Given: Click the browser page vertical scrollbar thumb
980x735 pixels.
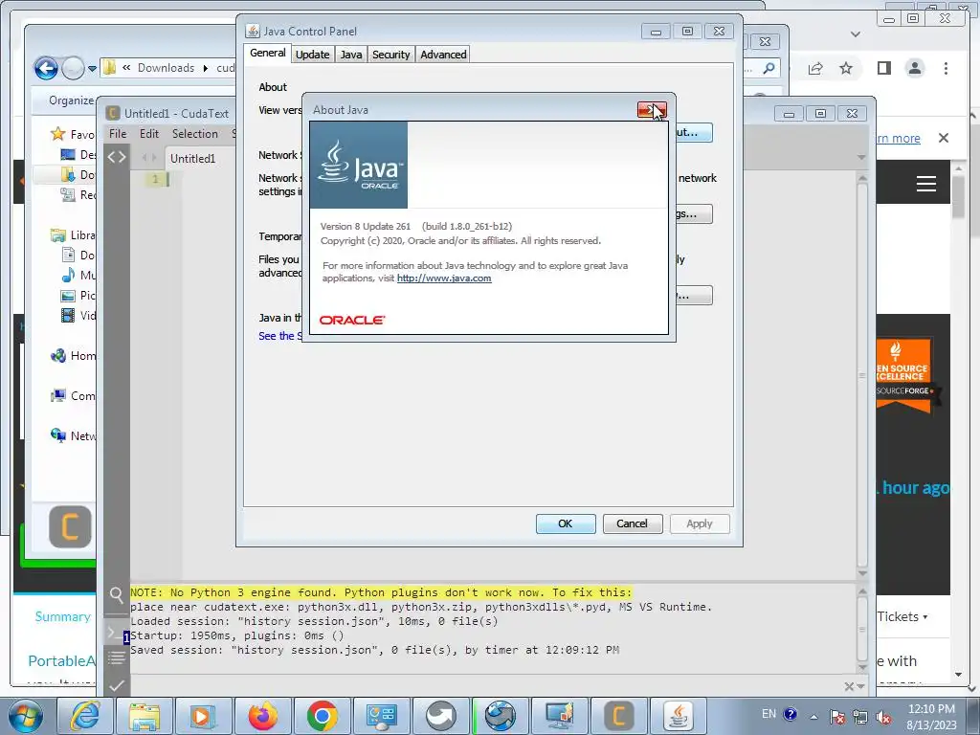Looking at the screenshot, I should coord(958,197).
